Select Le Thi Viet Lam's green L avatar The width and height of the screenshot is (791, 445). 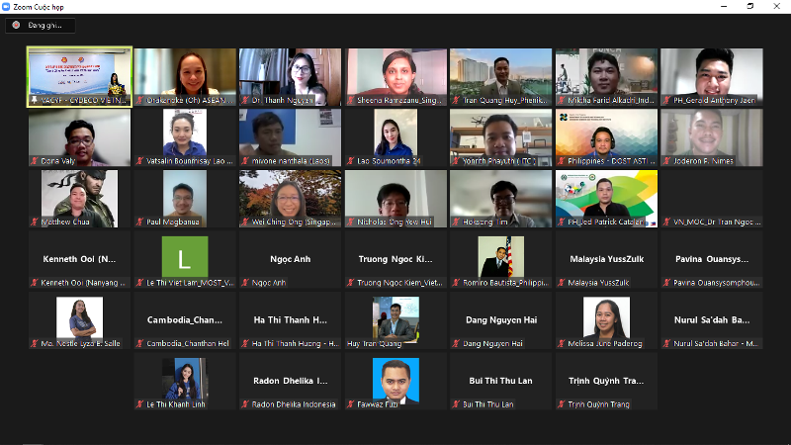185,257
